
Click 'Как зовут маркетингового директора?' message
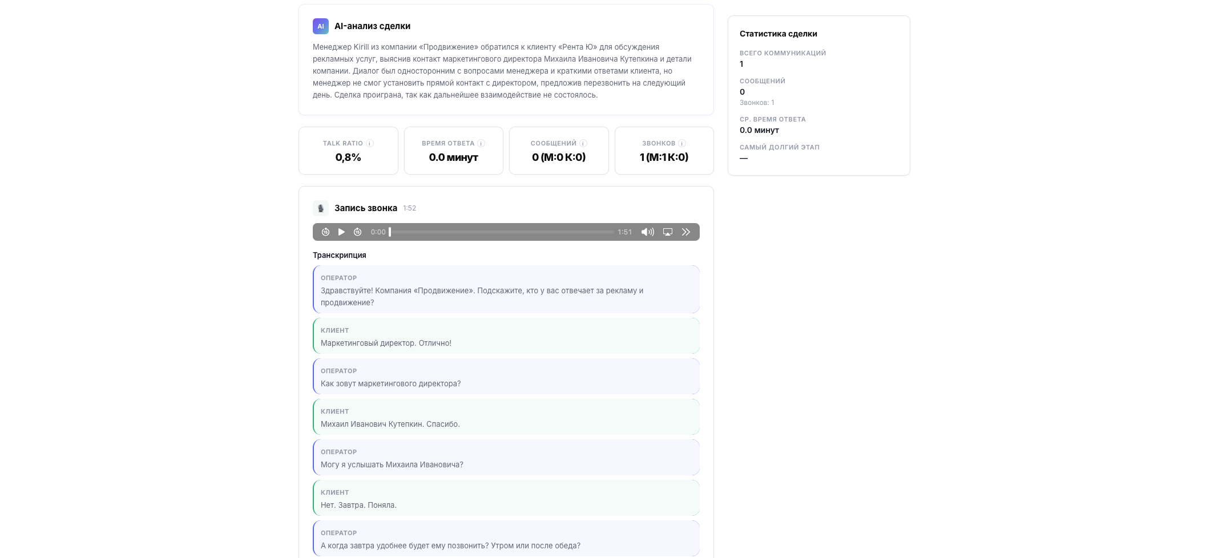pyautogui.click(x=506, y=377)
